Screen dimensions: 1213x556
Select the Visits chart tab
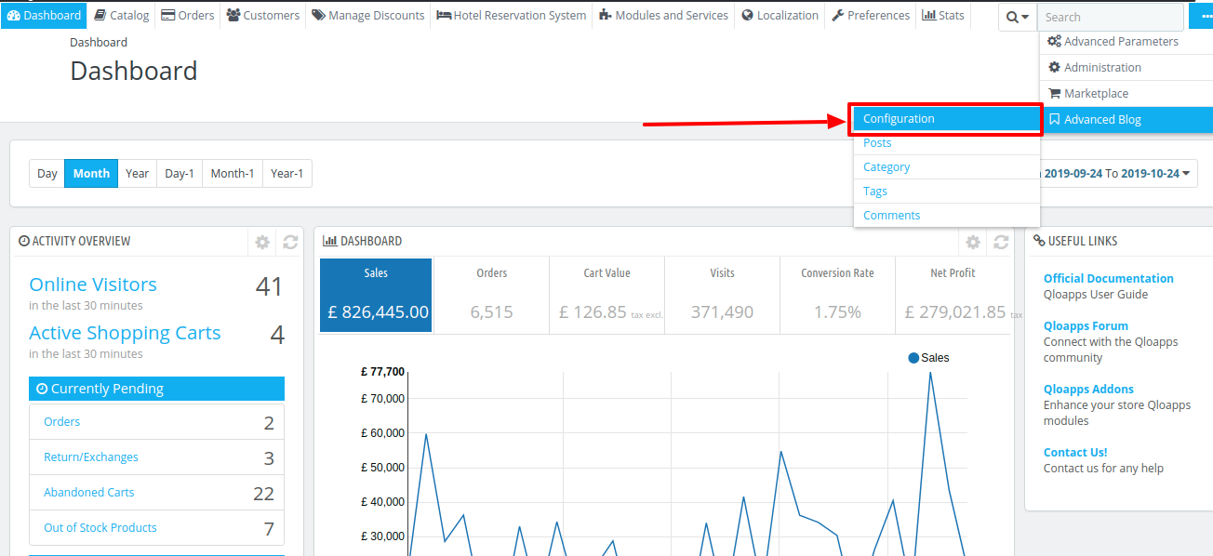pos(722,296)
